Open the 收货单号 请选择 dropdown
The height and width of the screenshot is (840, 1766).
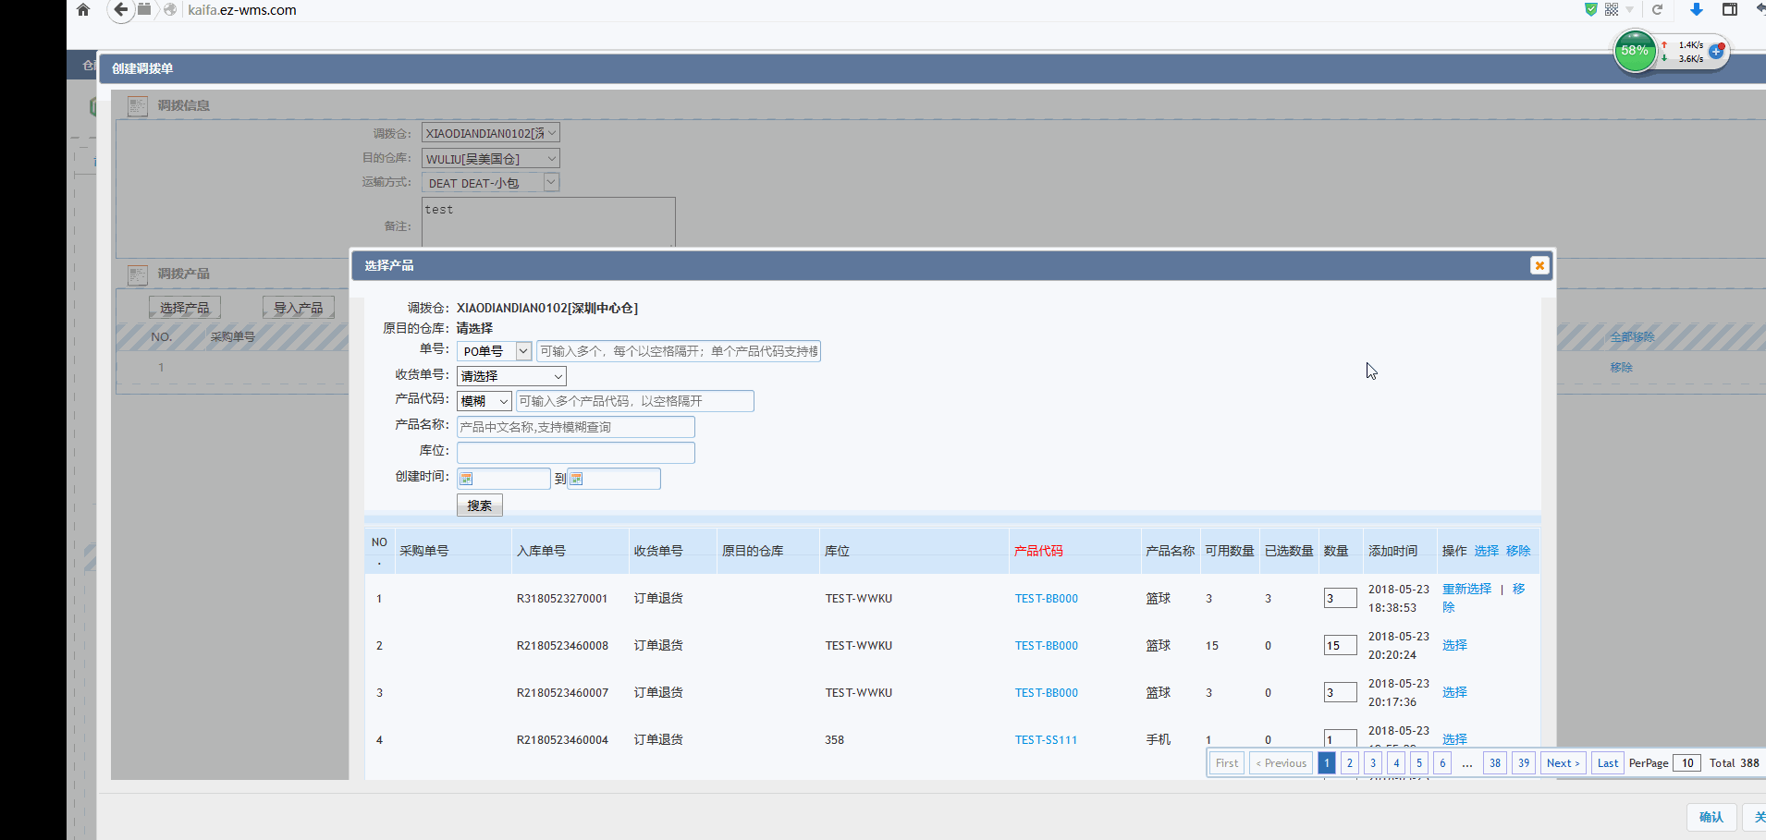(511, 376)
